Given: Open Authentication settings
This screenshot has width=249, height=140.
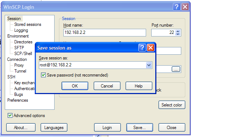Looking at the screenshot, I should (24, 89).
